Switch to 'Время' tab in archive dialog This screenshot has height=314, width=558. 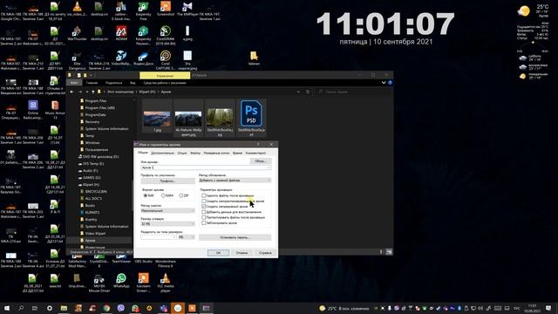point(237,154)
